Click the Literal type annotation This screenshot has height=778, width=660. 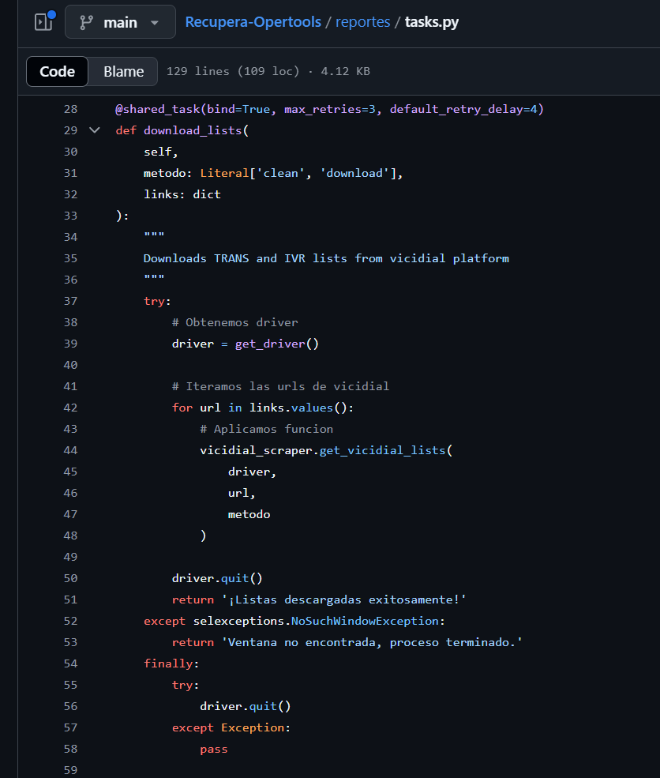click(224, 173)
